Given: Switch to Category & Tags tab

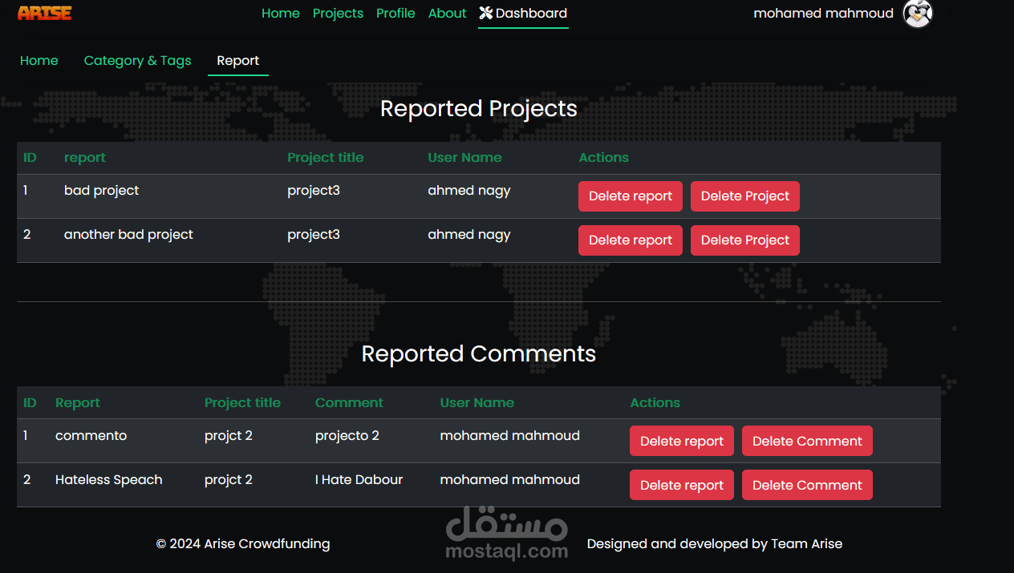Looking at the screenshot, I should click(138, 61).
